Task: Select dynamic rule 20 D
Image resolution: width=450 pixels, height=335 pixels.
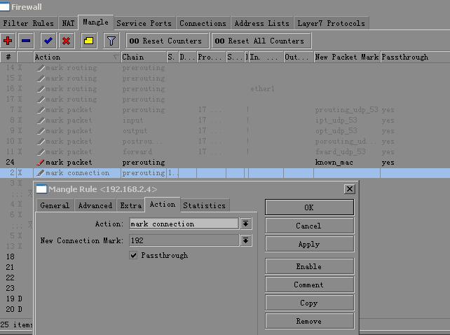Action: pos(14,309)
